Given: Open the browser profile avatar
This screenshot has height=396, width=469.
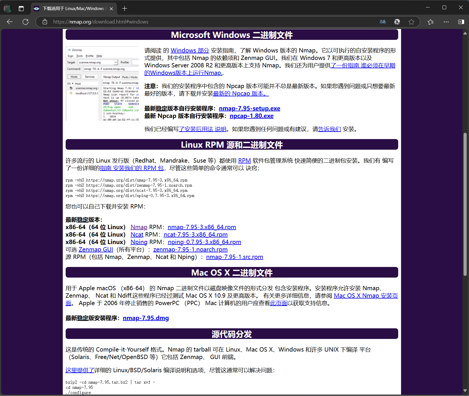Looking at the screenshot, I should pyautogui.click(x=7, y=9).
